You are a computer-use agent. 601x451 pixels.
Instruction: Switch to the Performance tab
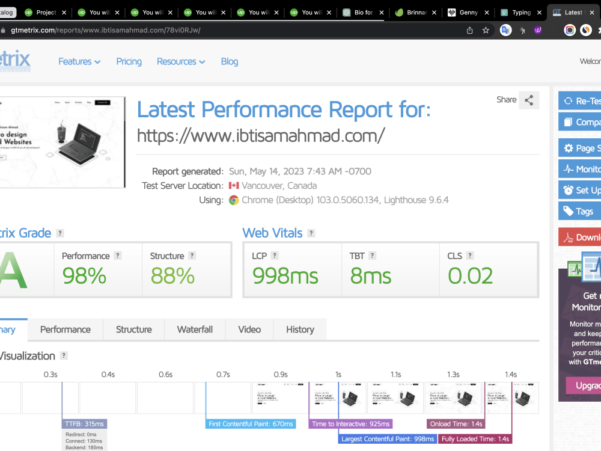coord(66,330)
